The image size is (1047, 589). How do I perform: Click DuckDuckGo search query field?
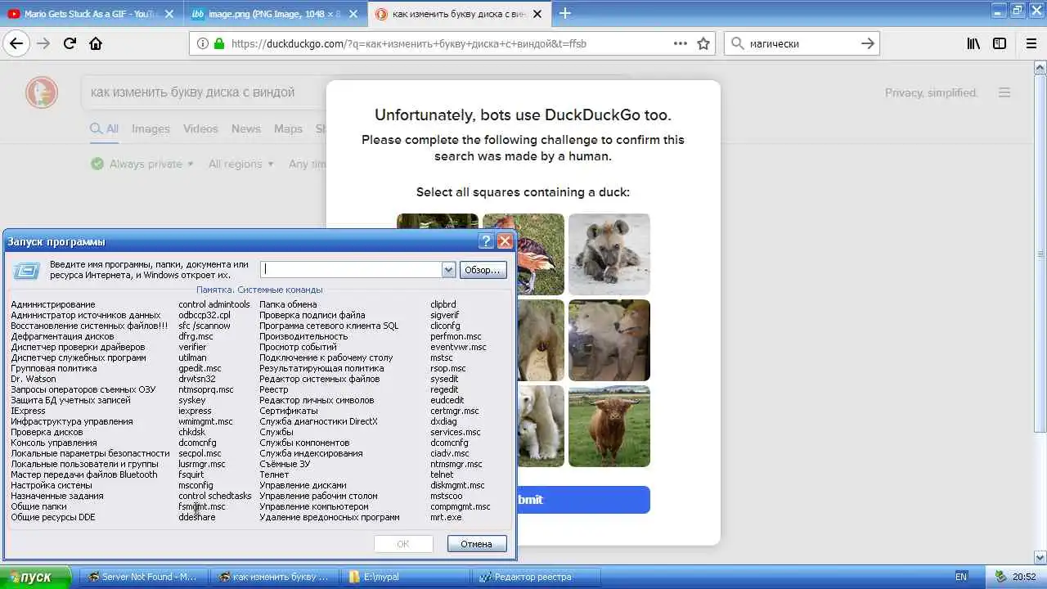203,92
